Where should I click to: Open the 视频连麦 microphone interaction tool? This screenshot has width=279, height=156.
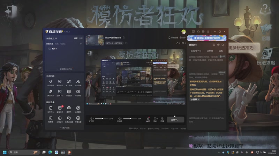tap(51, 83)
